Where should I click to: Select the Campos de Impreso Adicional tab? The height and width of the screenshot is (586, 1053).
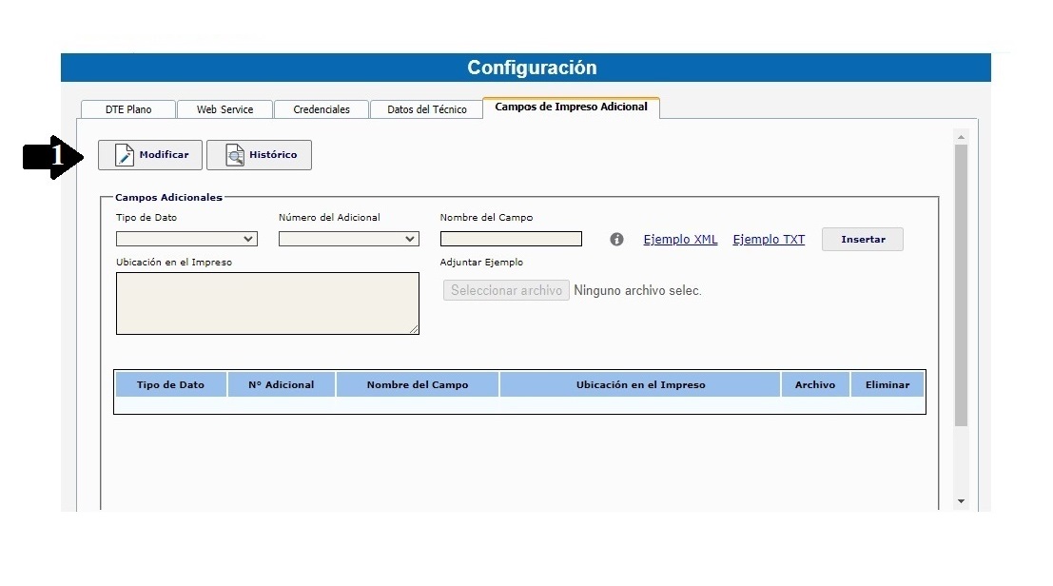571,107
